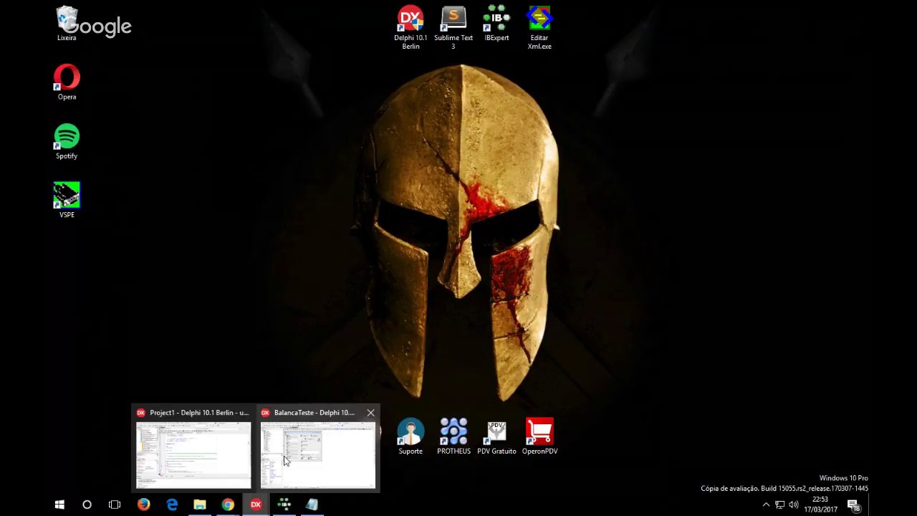Select the Spotify desktop shortcut
Viewport: 917px width, 516px height.
coord(67,142)
